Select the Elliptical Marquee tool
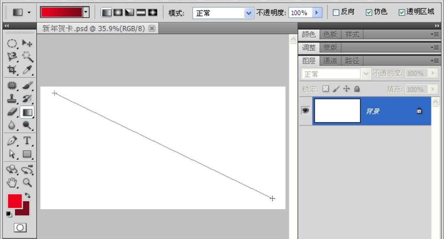 (12, 44)
